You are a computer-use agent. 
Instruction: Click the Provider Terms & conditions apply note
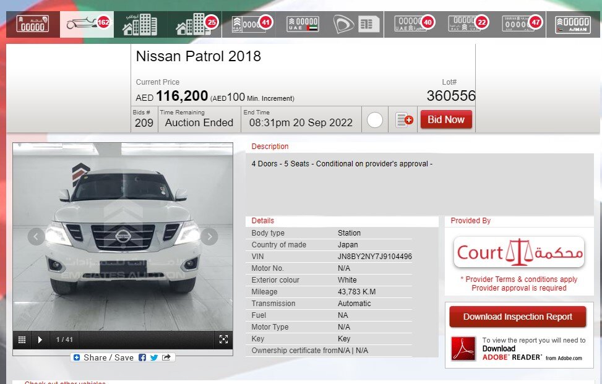(x=519, y=279)
